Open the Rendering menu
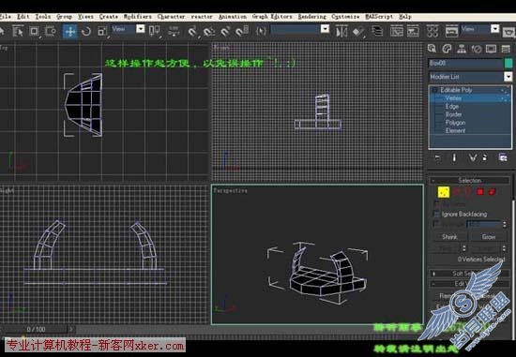The height and width of the screenshot is (357, 516). pos(311,17)
